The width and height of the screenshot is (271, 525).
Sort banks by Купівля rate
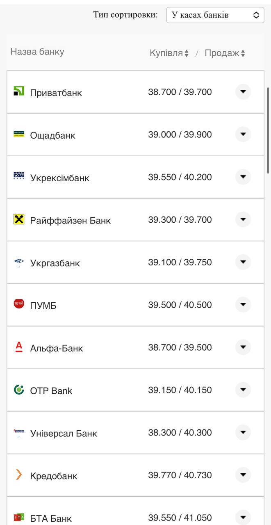pos(169,53)
